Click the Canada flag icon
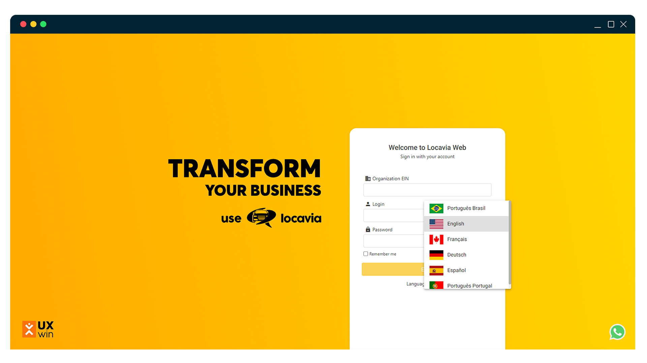The image size is (647, 363). [436, 239]
